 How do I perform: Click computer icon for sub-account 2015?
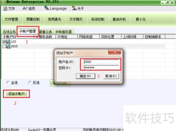8,46
